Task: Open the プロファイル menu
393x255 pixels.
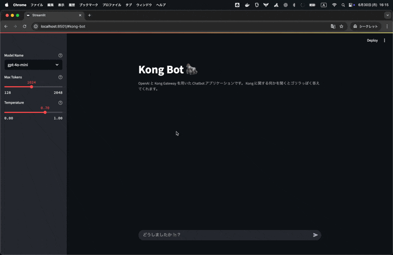Action: (112, 5)
